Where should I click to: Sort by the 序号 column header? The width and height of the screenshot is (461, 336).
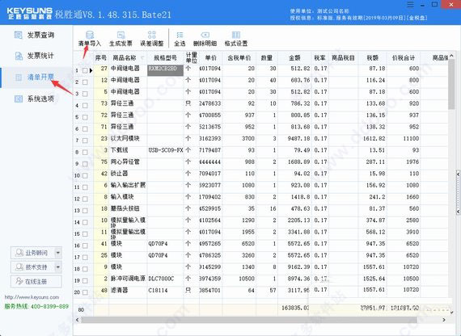coord(101,58)
